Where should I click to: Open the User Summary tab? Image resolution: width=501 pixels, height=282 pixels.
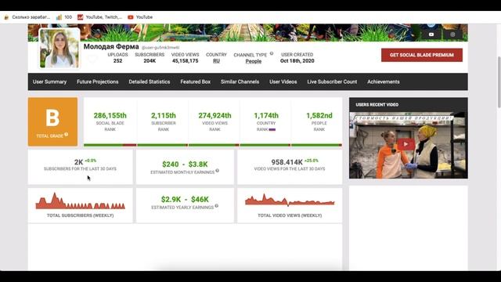[x=49, y=81]
